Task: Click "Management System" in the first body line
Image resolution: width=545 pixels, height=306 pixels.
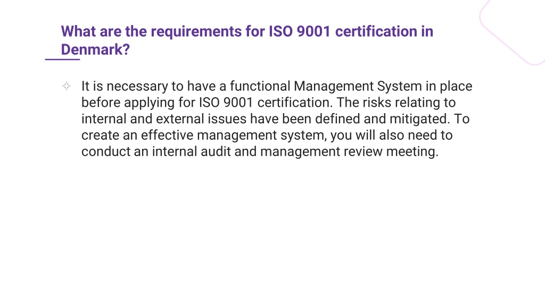Action: coord(358,87)
